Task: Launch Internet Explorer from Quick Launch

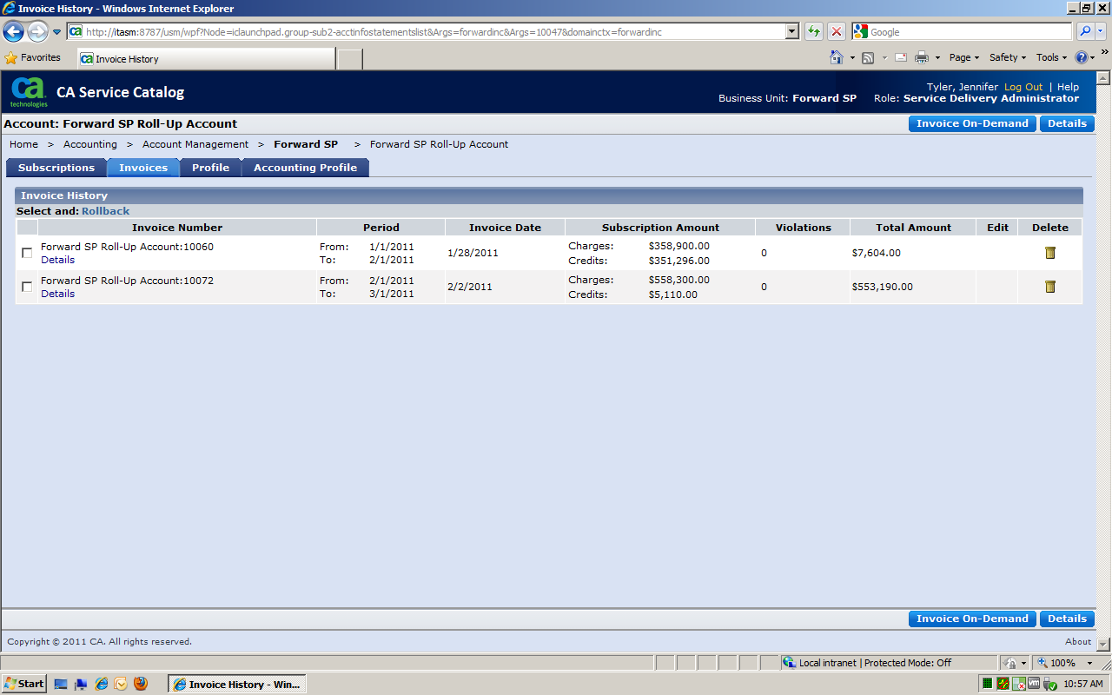Action: [x=102, y=684]
